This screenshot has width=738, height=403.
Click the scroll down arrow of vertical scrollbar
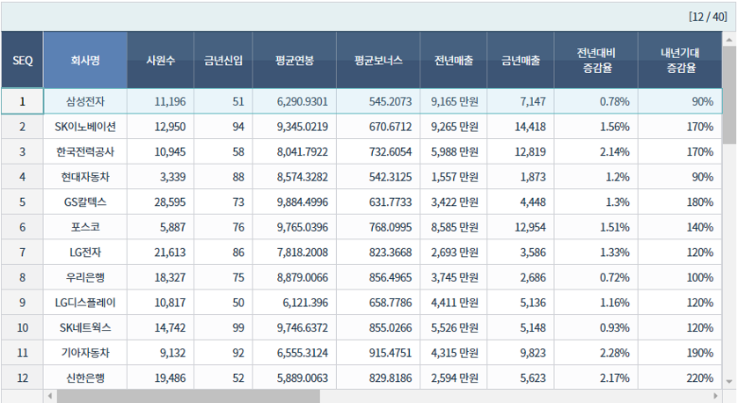[729, 381]
